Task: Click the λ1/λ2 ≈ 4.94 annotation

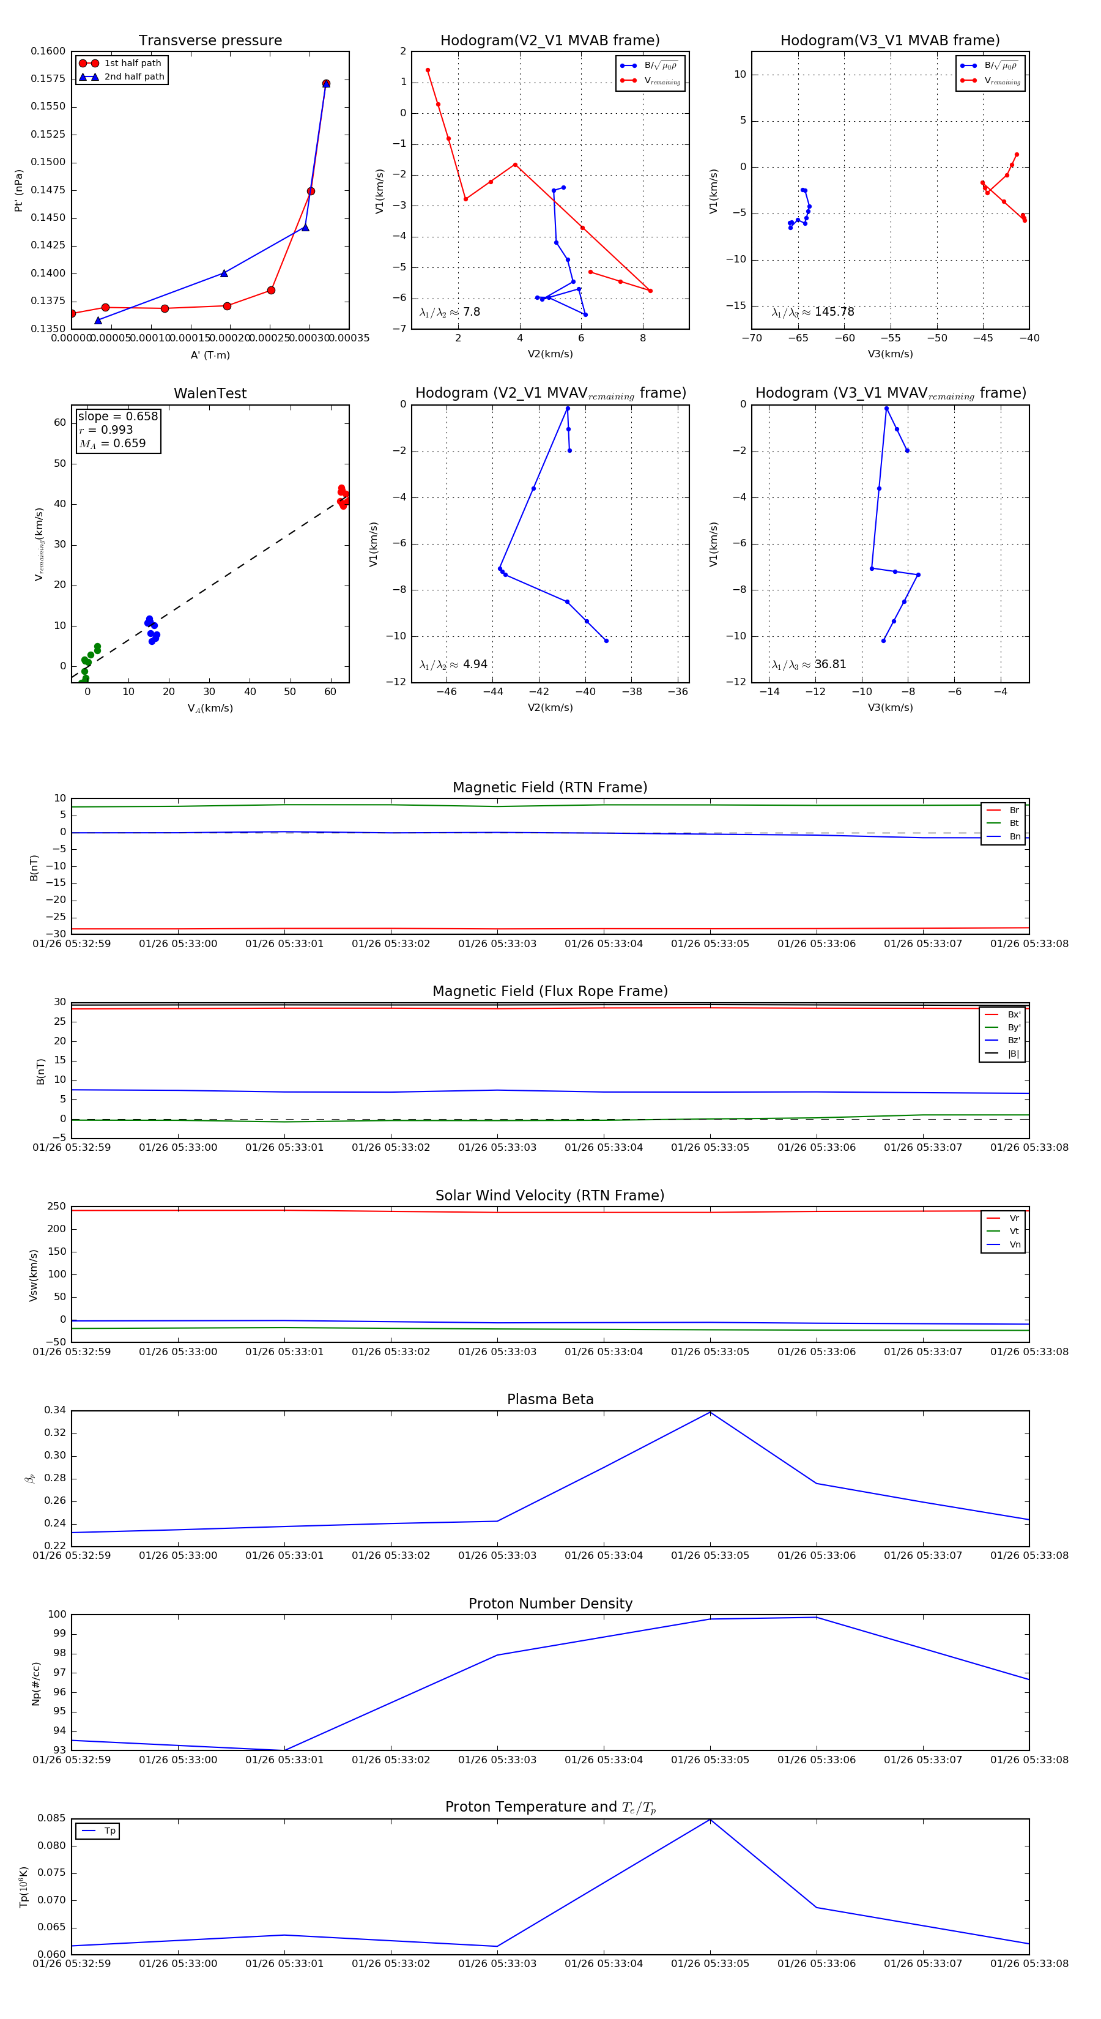Action: coord(453,664)
